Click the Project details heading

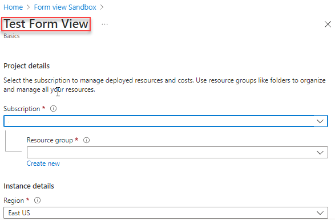26,66
